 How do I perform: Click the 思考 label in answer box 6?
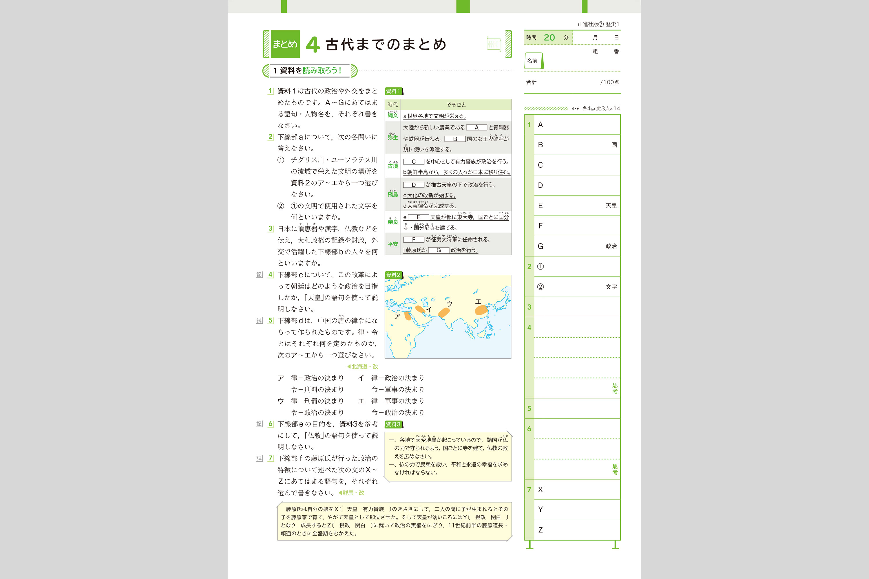(x=615, y=469)
